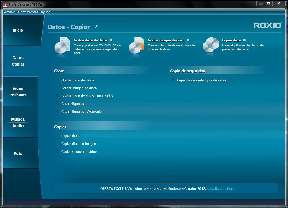Open Copia de seguridad y restauración

pyautogui.click(x=202, y=80)
